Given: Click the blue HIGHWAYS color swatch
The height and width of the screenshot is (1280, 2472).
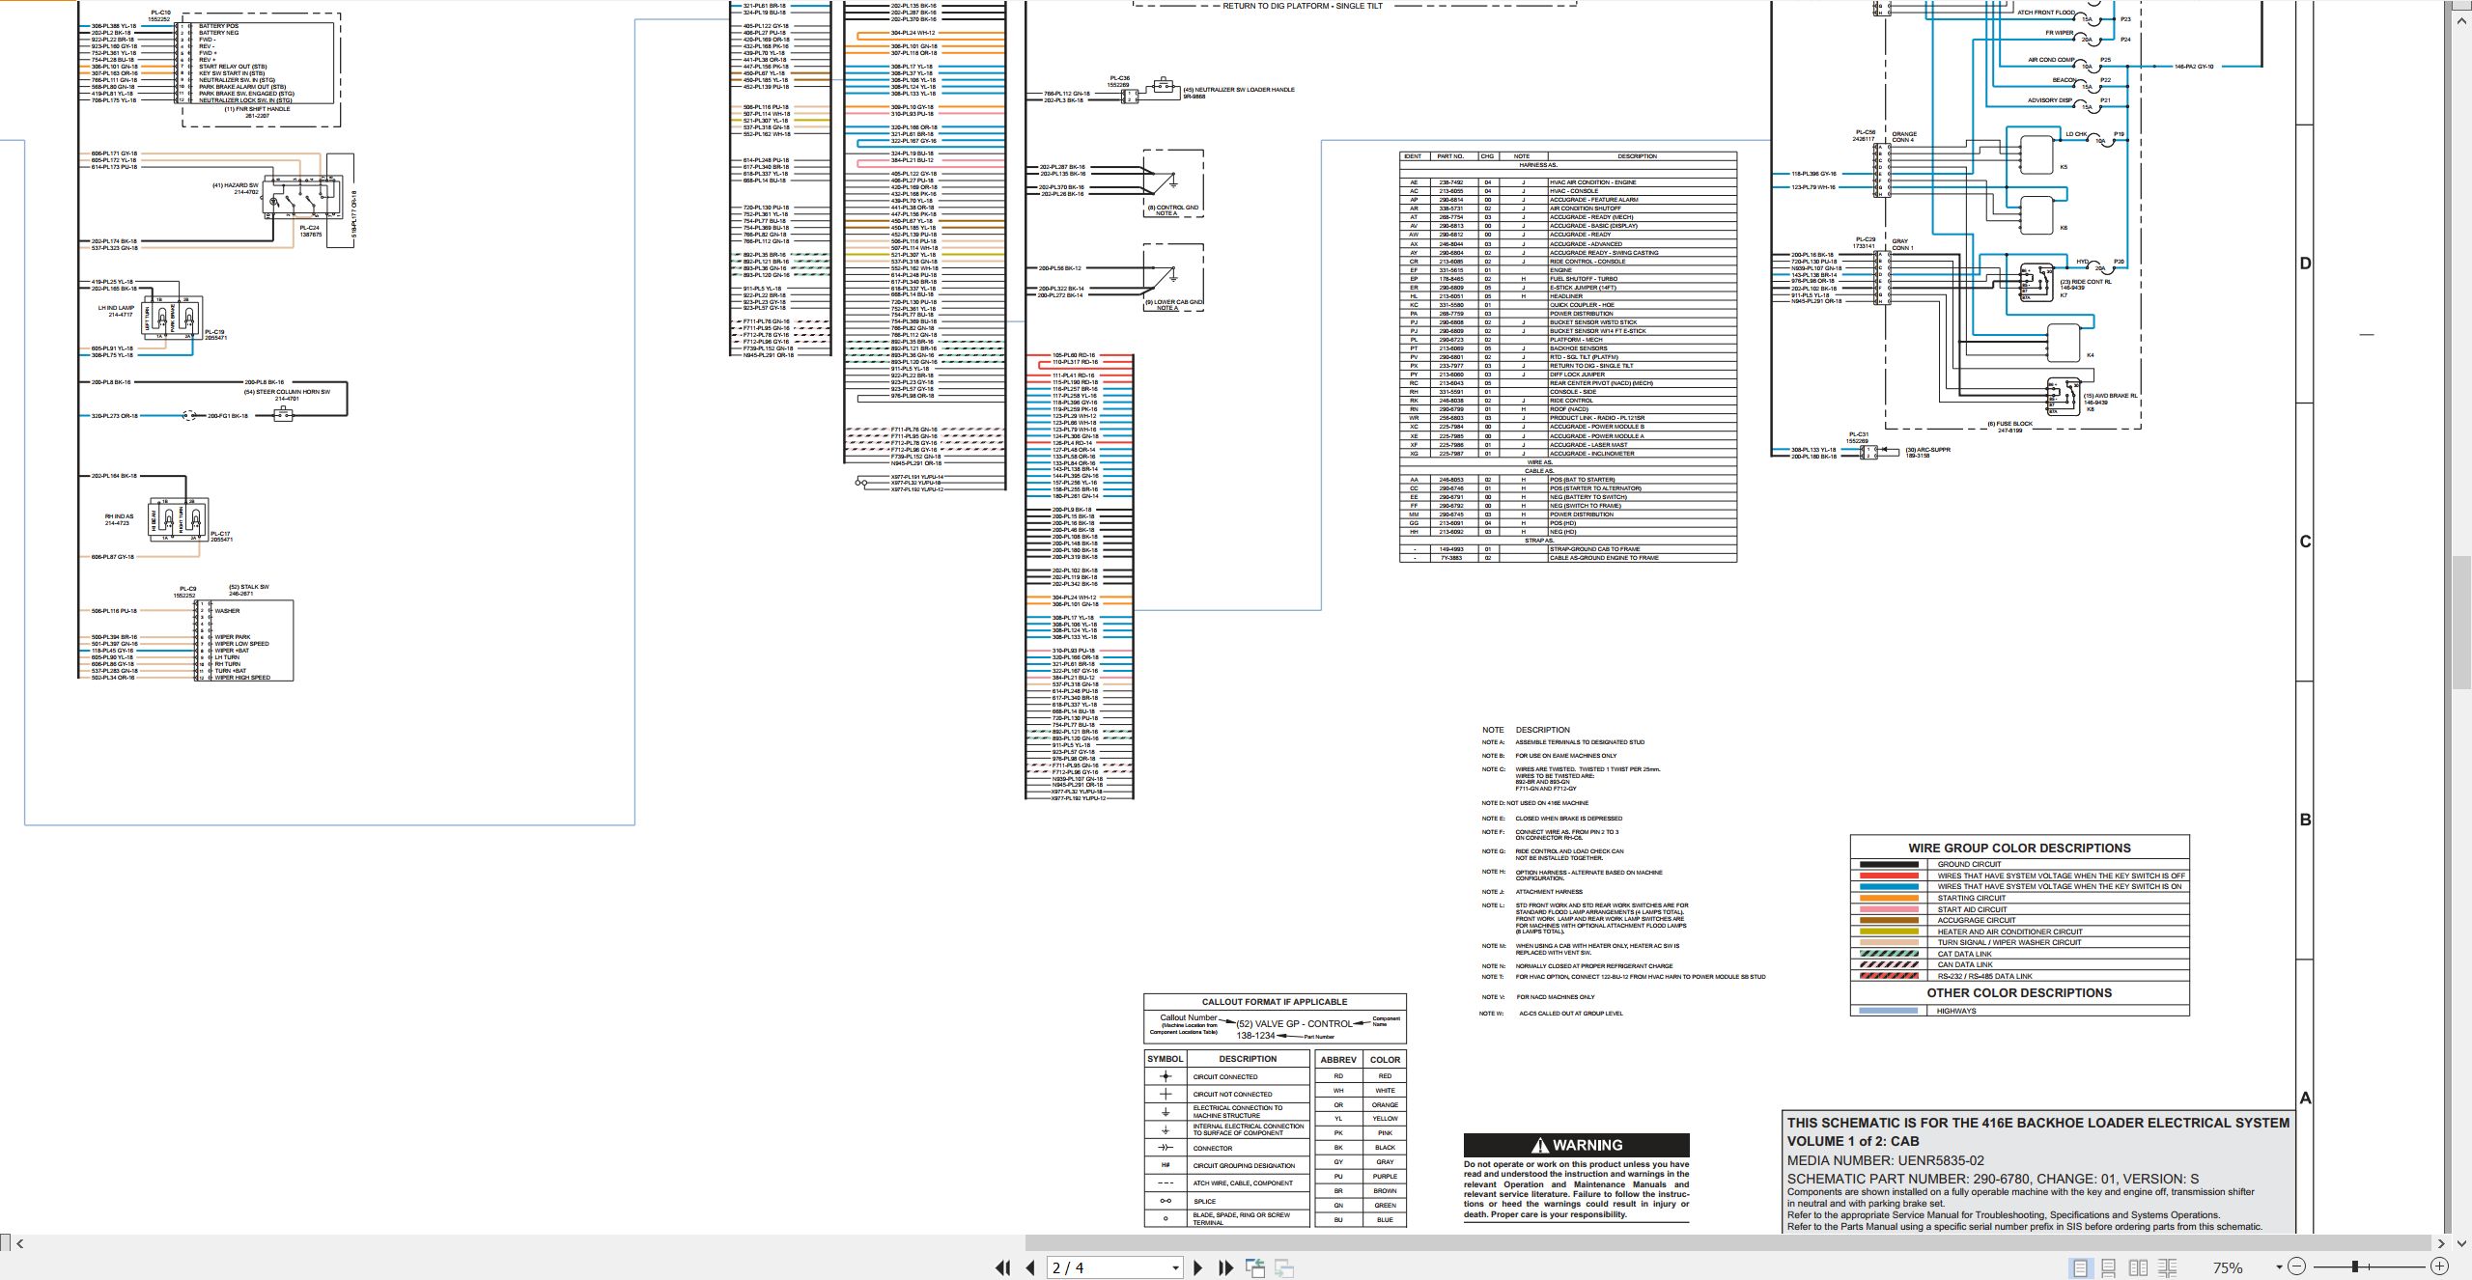Looking at the screenshot, I should tap(1888, 1011).
